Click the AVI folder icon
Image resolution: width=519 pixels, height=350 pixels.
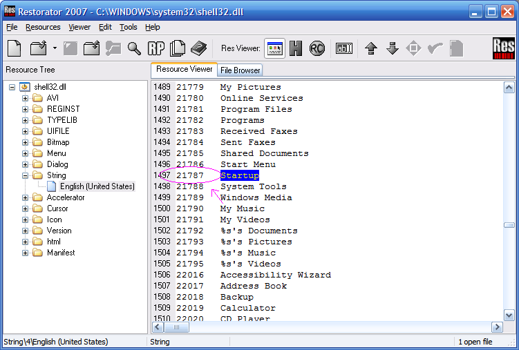click(38, 98)
